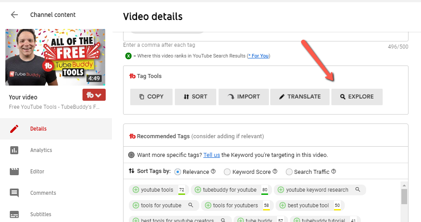
Task: Click the Subtitles icon in sidebar
Action: (14, 214)
